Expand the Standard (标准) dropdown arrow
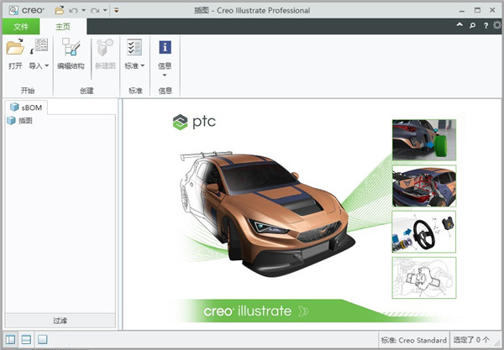The width and height of the screenshot is (504, 350). (143, 65)
